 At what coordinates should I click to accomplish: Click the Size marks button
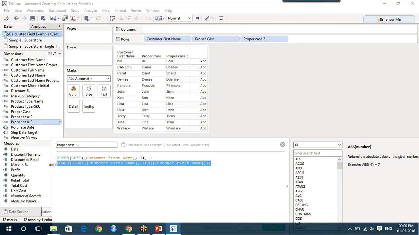89,91
